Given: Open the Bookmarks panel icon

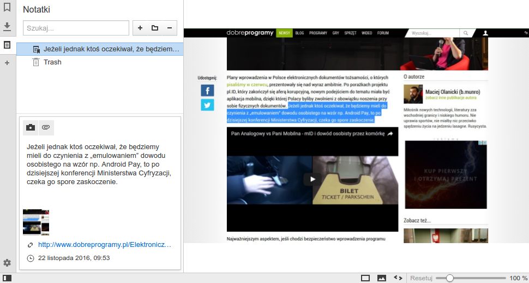Looking at the screenshot, I should point(7,8).
